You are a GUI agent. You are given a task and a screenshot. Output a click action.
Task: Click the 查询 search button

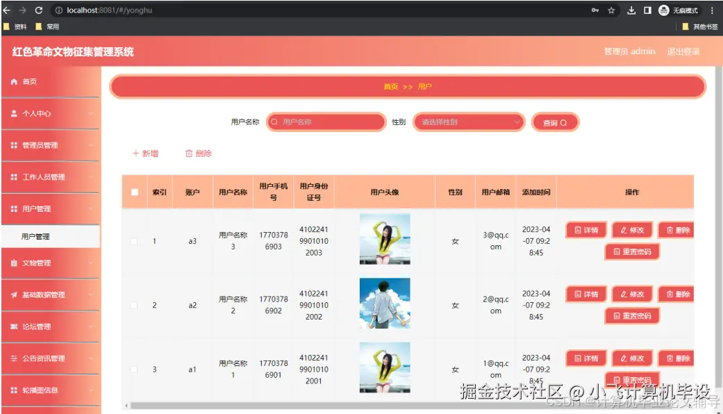[x=554, y=122]
